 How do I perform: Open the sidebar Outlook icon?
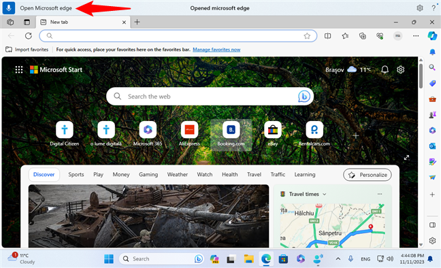[x=432, y=146]
